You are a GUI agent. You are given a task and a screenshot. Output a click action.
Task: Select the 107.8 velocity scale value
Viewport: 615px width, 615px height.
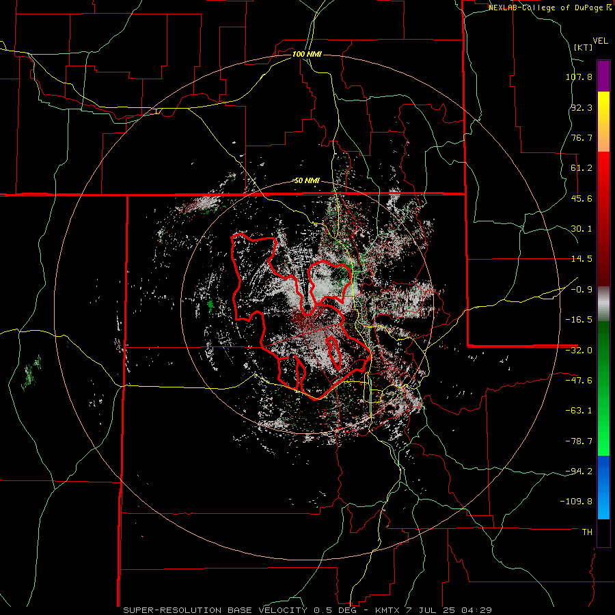[579, 77]
